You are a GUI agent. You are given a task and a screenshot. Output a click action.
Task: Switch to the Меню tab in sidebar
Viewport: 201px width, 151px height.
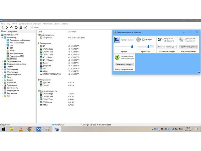point(4,31)
